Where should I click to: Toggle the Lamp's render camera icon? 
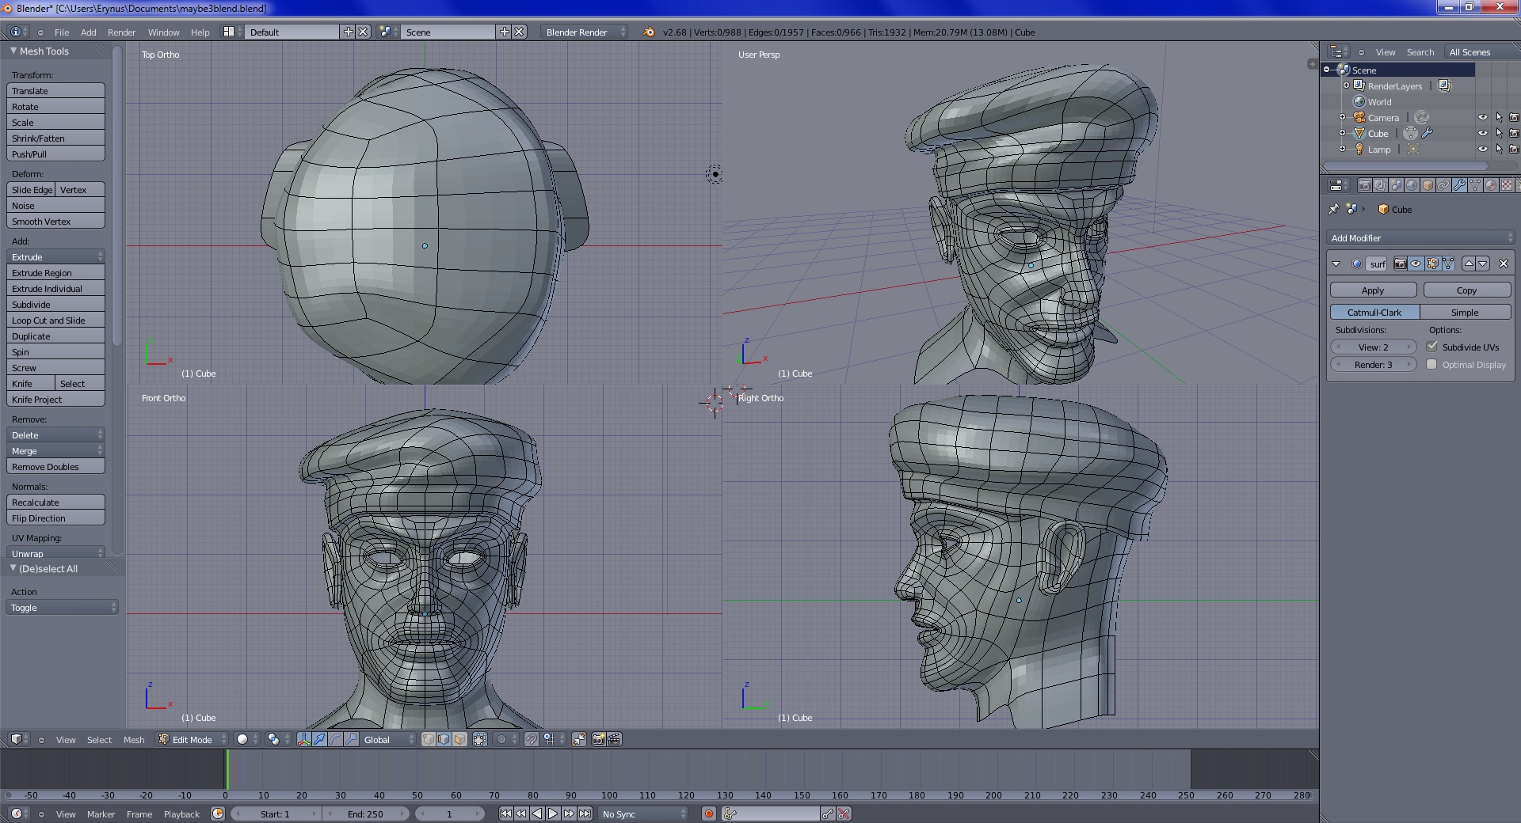pyautogui.click(x=1514, y=149)
